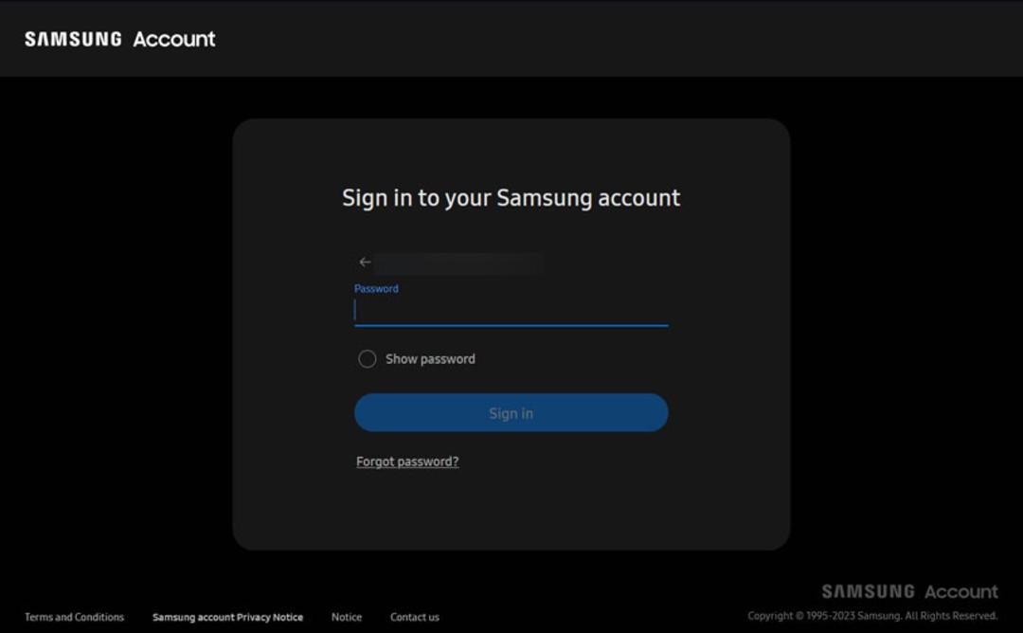Click the 'SAMSUNG' wordmark in footer
1023x633 pixels.
[x=868, y=591]
